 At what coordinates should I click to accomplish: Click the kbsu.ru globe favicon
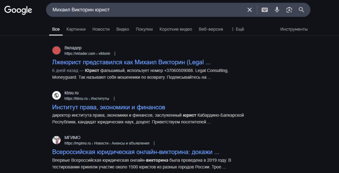coord(56,95)
